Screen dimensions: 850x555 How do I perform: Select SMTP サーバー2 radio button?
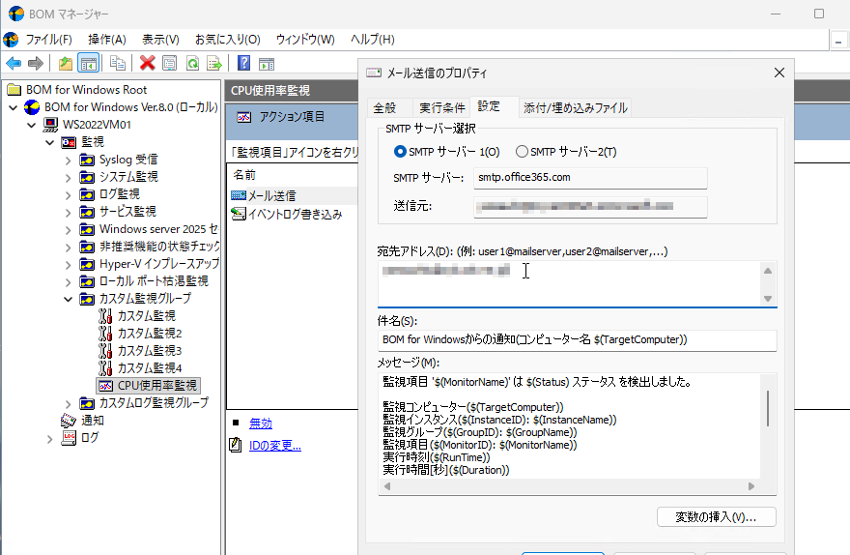(522, 152)
